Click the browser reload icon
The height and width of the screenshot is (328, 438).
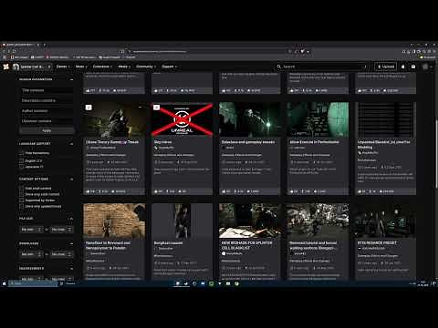(x=14, y=51)
